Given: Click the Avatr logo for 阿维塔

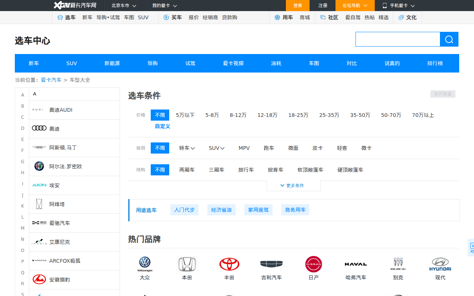Looking at the screenshot, I should pyautogui.click(x=39, y=204).
